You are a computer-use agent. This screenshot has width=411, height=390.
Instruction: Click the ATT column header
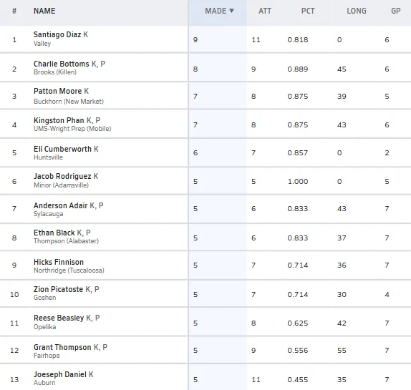tap(265, 11)
